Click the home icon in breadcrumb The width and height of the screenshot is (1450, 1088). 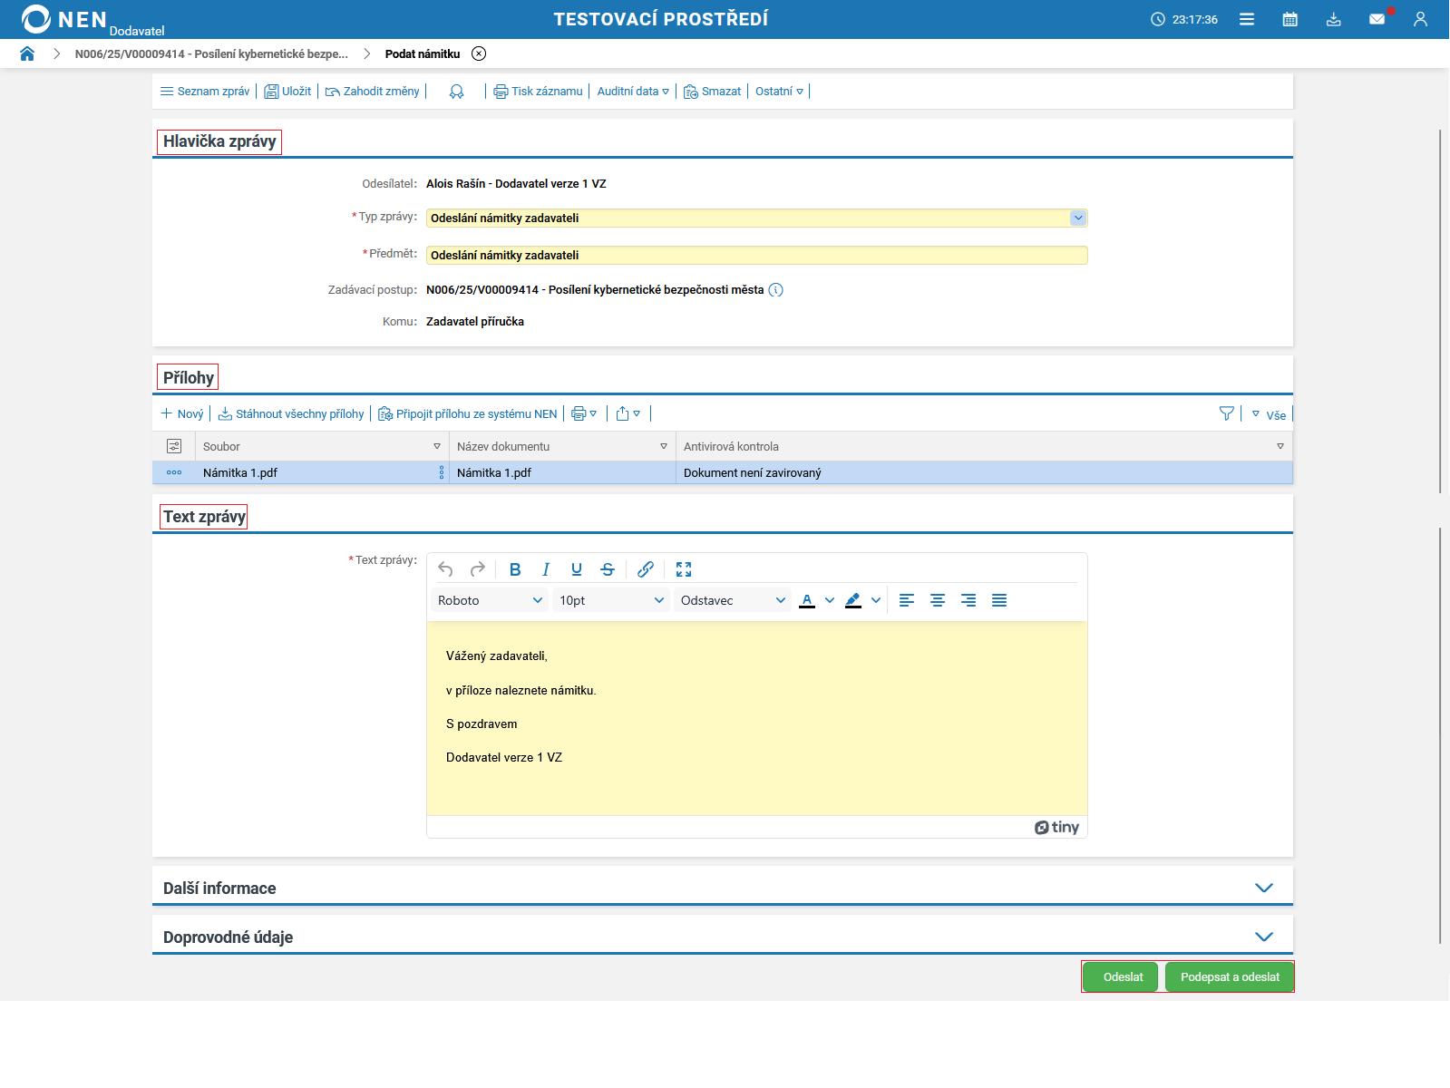(x=27, y=53)
